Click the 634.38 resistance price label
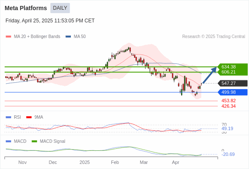 (x=228, y=67)
